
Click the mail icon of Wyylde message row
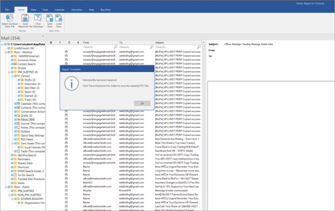(x=66, y=190)
